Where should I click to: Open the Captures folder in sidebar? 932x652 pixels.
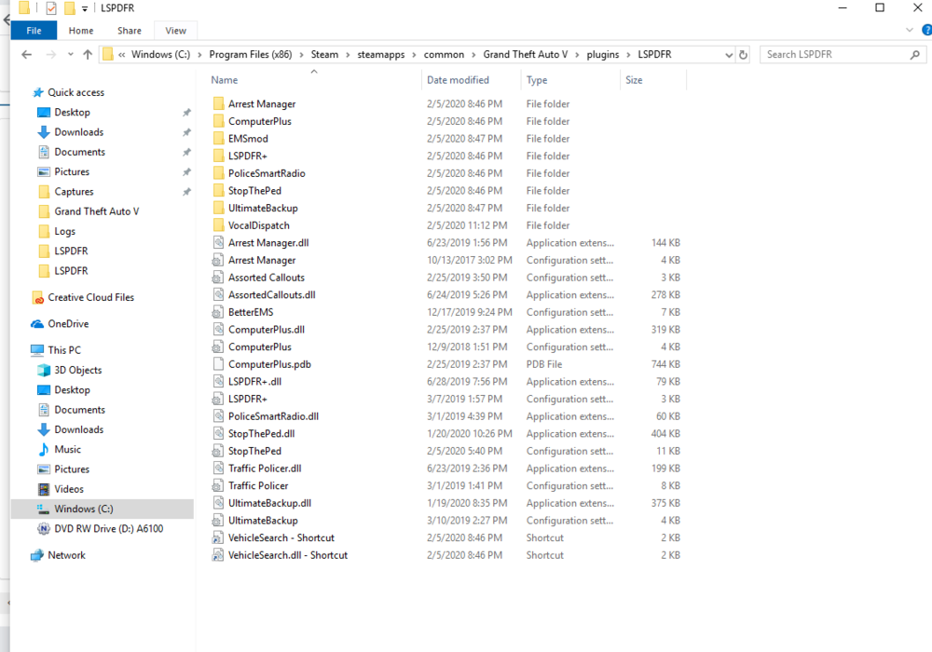[74, 192]
